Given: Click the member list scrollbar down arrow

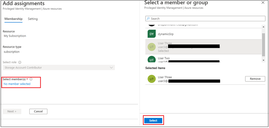Looking at the screenshot, I should click(263, 60).
